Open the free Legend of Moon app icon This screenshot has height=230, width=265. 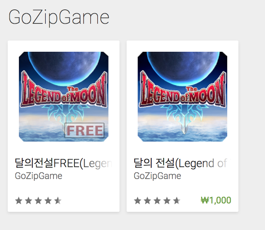point(64,96)
